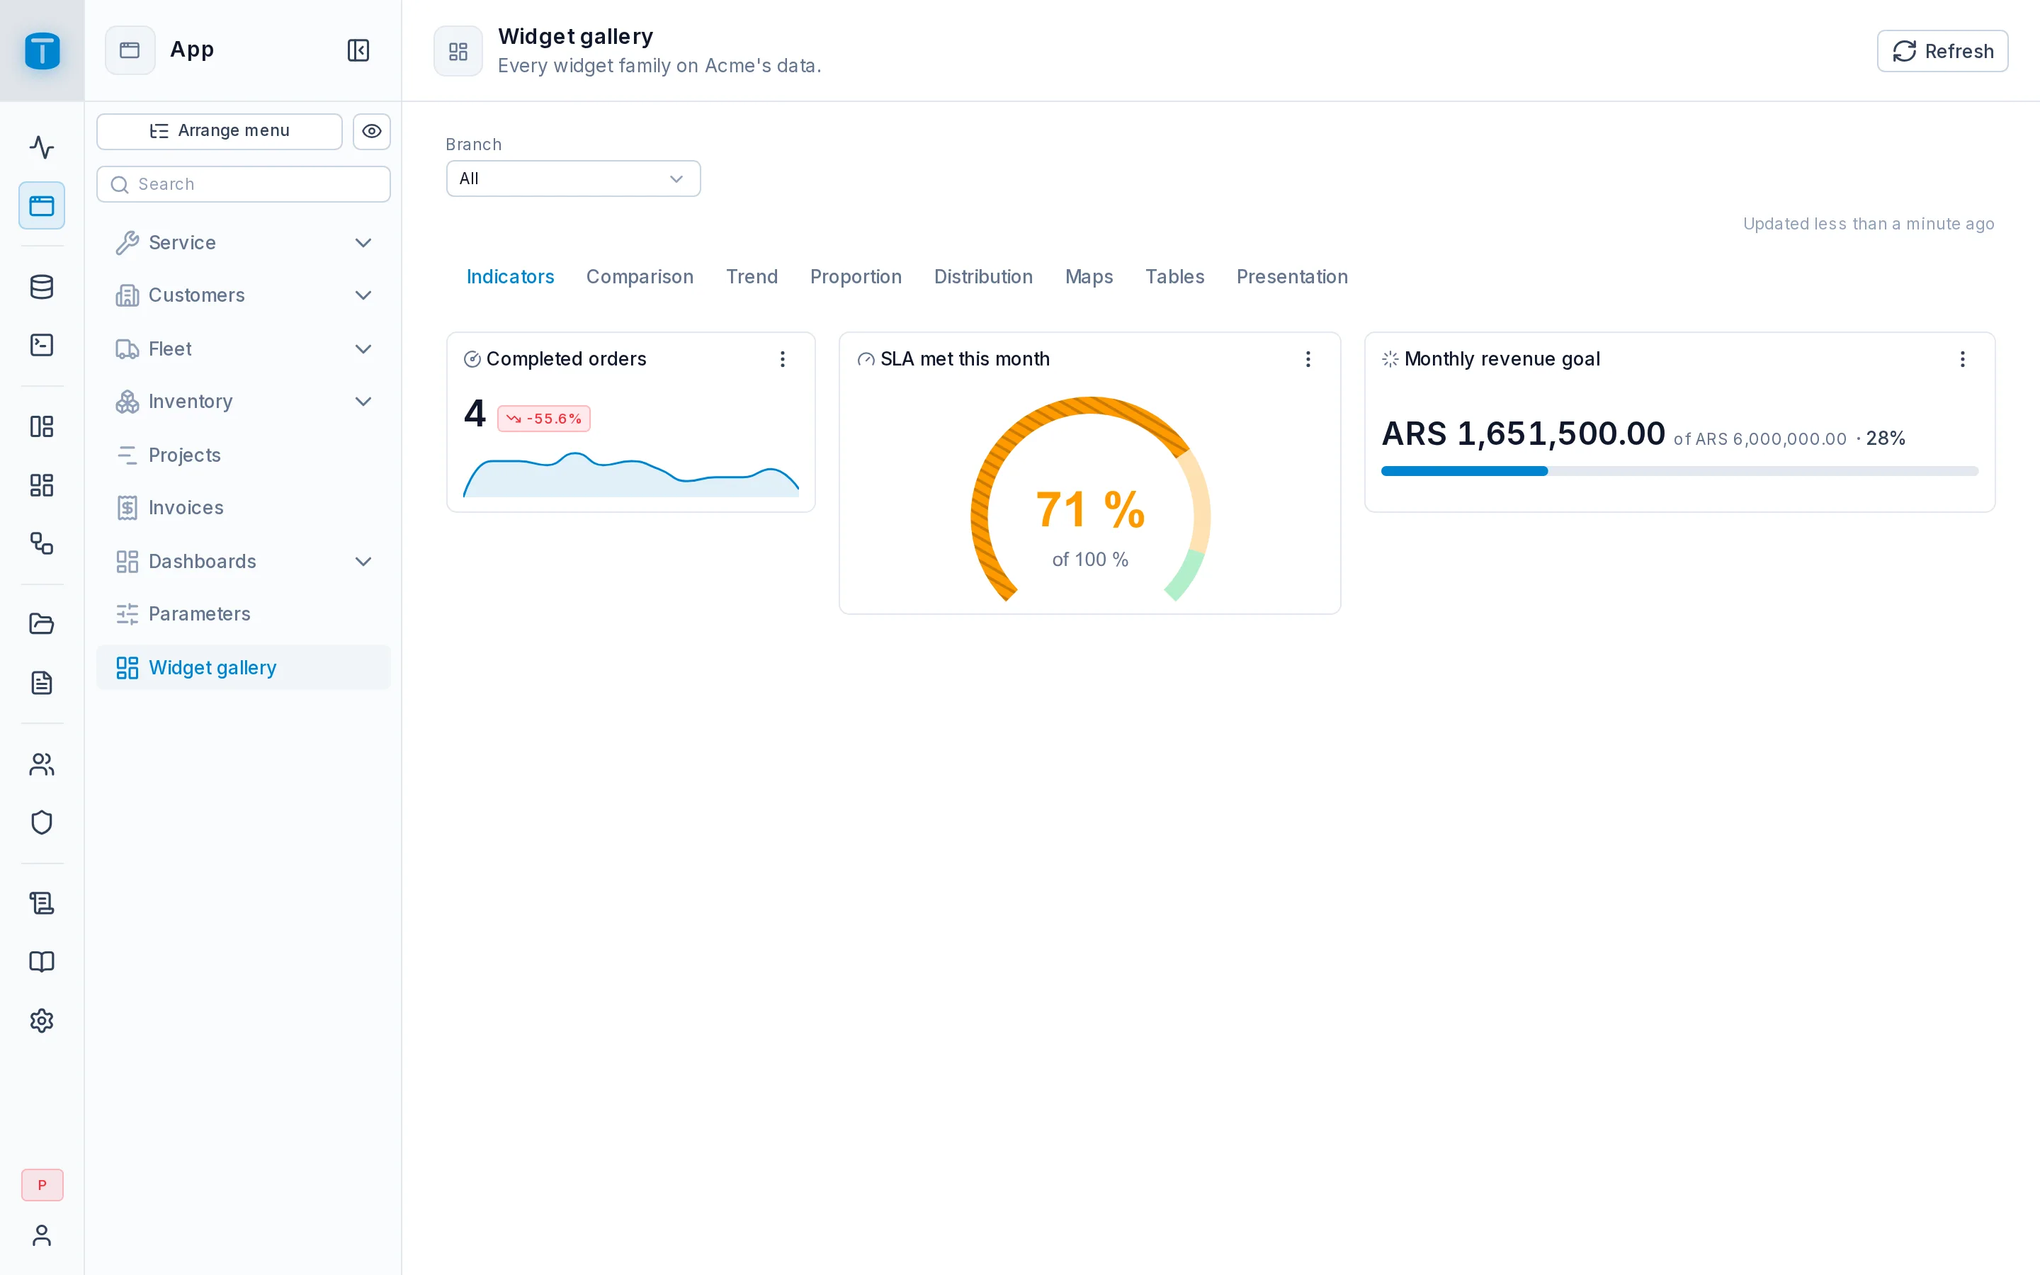Open the users icon in rail
This screenshot has height=1275, width=2040.
(x=42, y=764)
